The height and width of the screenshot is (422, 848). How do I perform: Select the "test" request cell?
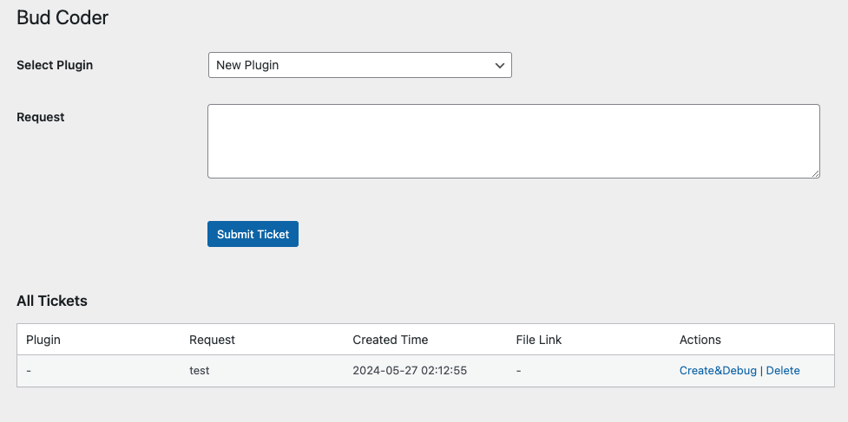(x=199, y=371)
